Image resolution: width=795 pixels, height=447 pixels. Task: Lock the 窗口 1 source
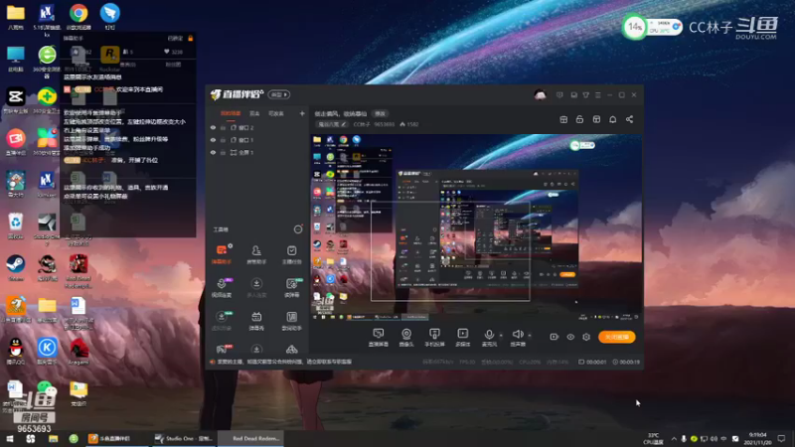tap(223, 140)
